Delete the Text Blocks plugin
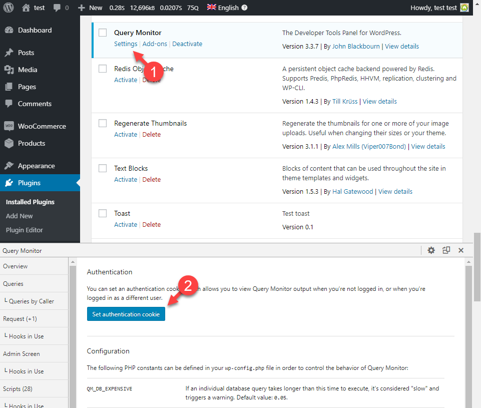The width and height of the screenshot is (481, 408). pos(152,179)
